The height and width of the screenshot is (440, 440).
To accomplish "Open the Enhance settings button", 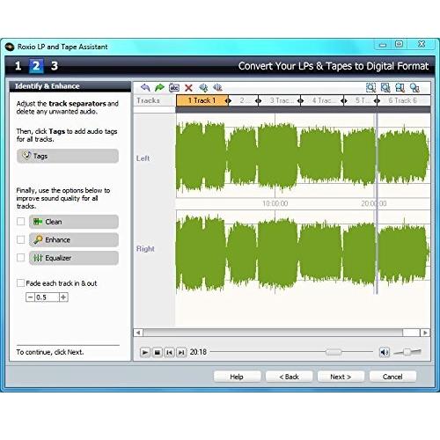I will (74, 240).
